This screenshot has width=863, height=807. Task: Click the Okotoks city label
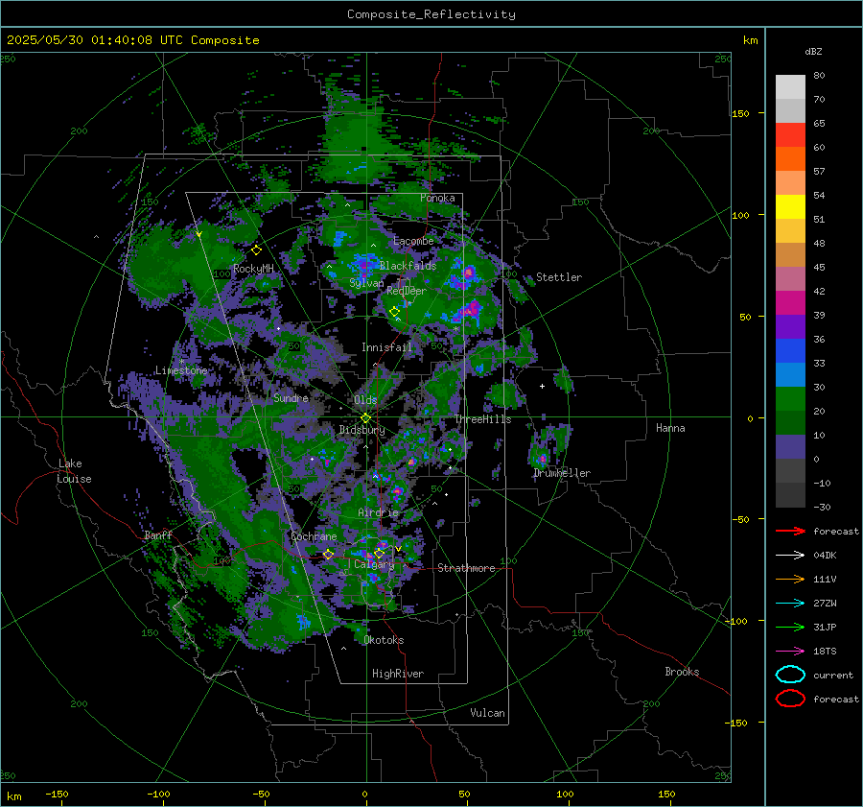pos(384,640)
